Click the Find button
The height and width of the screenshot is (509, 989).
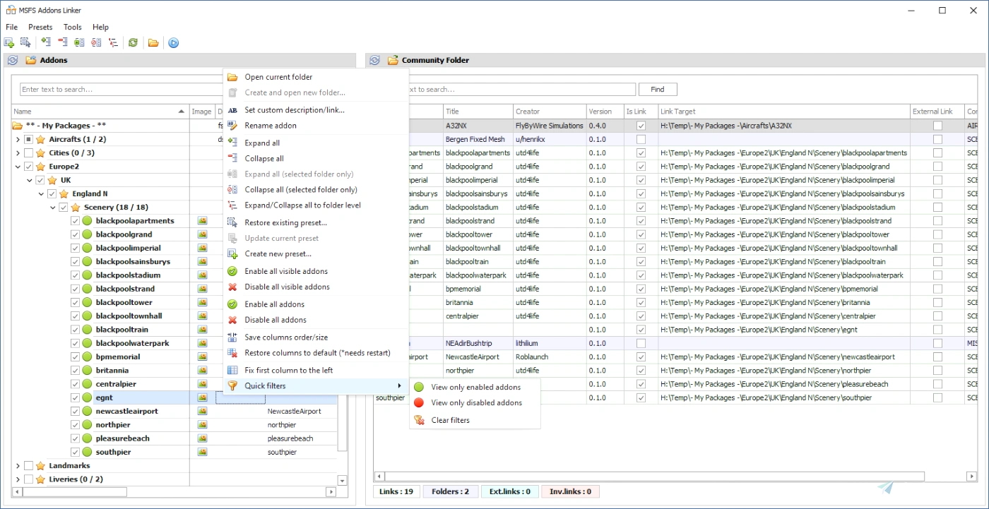point(657,90)
